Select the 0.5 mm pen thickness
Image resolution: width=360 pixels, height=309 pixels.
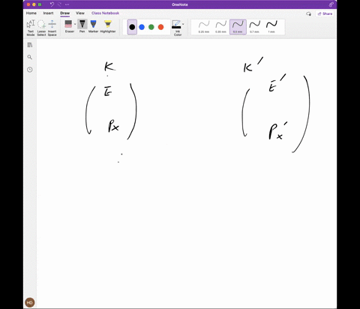click(x=238, y=27)
